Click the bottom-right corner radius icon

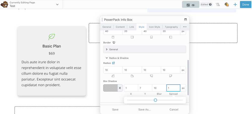(151, 76)
